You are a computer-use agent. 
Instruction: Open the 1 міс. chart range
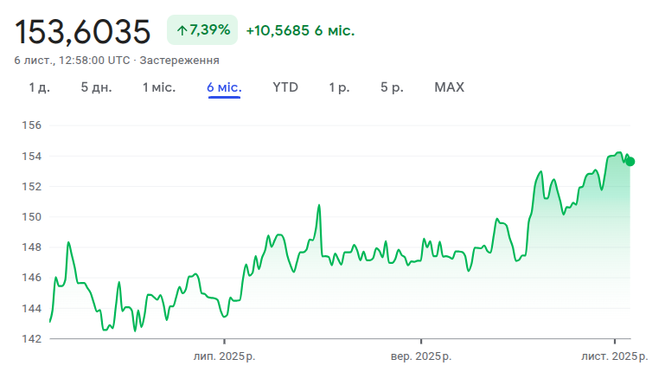point(159,87)
